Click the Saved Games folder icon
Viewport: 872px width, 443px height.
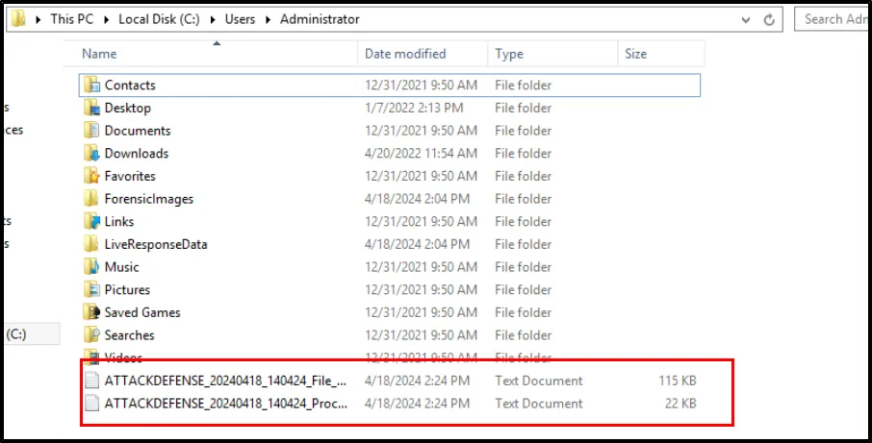pos(91,313)
